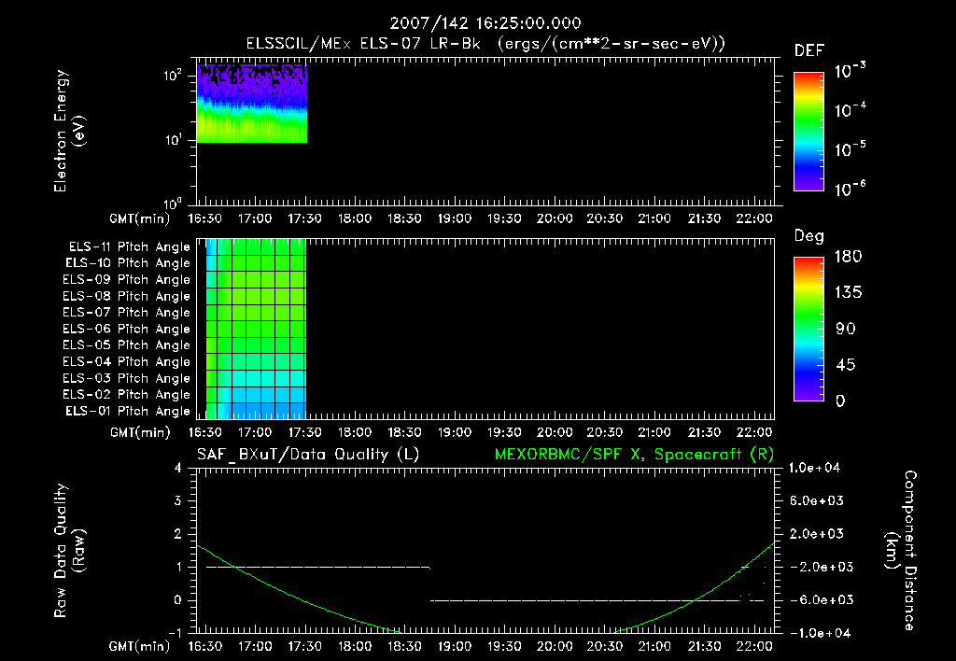This screenshot has width=956, height=661.
Task: Click the 'ELS-02 Pitch Angle' row label
Action: (126, 395)
